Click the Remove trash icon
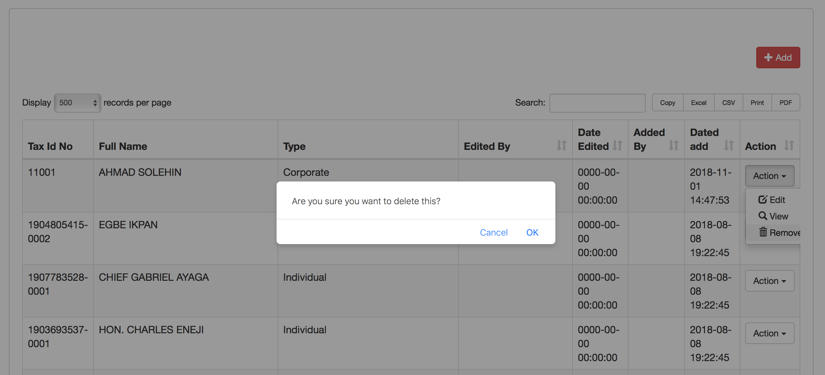The height and width of the screenshot is (375, 825). [x=763, y=232]
